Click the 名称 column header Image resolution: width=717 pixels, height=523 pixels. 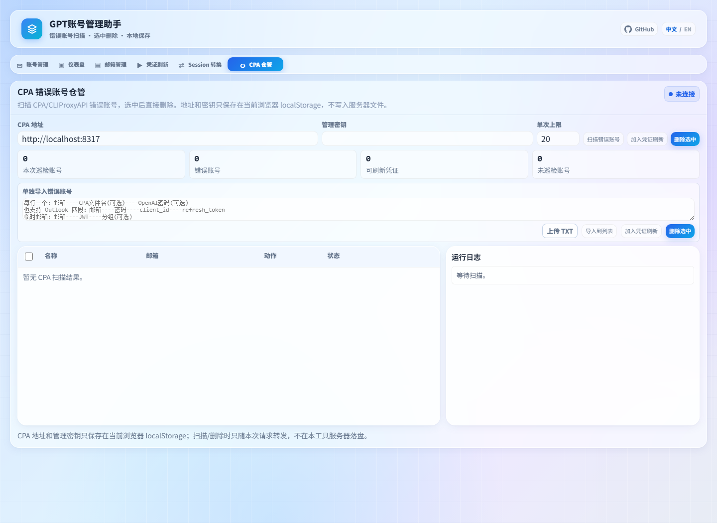click(x=51, y=256)
